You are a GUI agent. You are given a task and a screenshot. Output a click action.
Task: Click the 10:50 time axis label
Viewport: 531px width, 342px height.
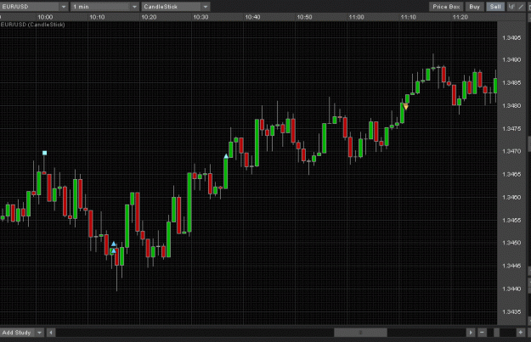(x=304, y=17)
